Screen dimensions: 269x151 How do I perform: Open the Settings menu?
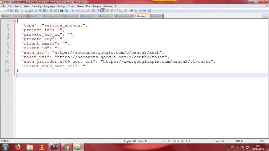coord(61,6)
